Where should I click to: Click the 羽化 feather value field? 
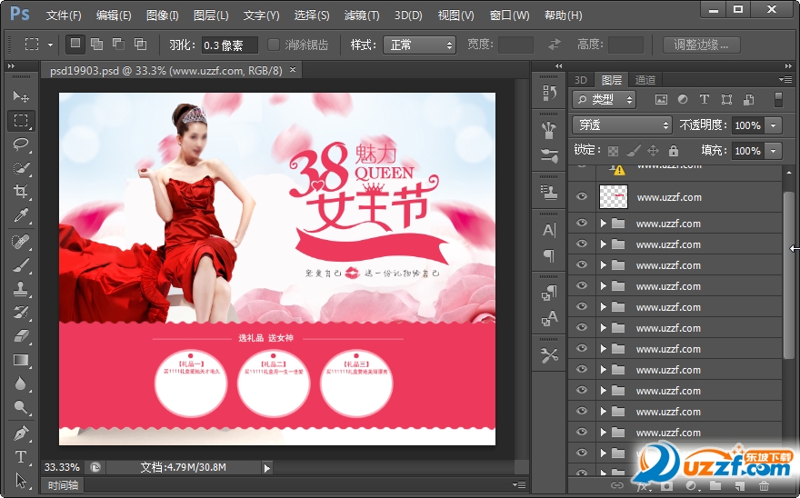[229, 45]
